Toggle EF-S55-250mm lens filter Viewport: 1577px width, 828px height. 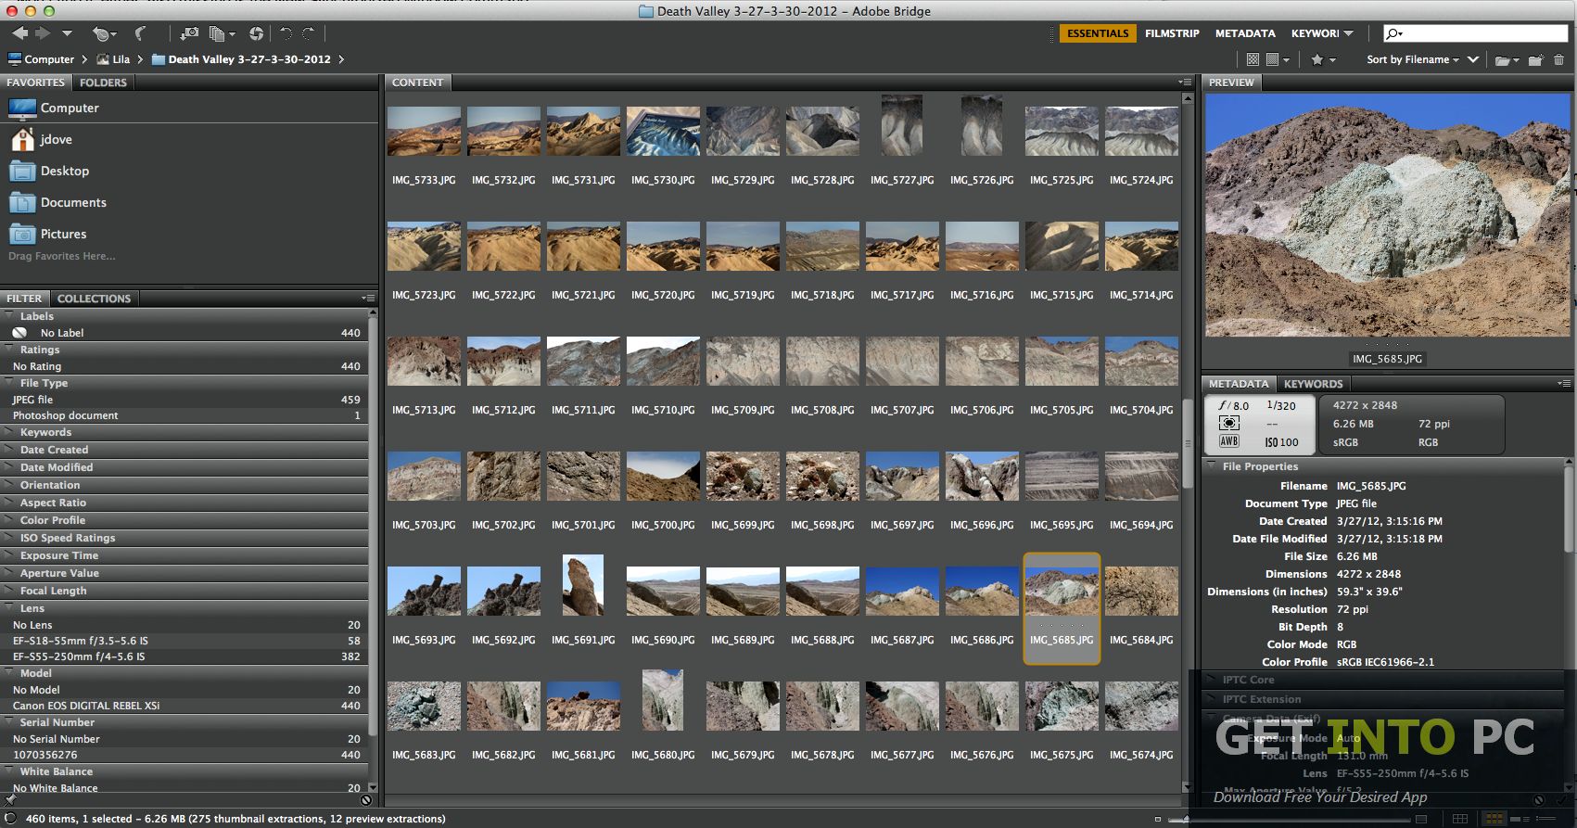coord(185,656)
